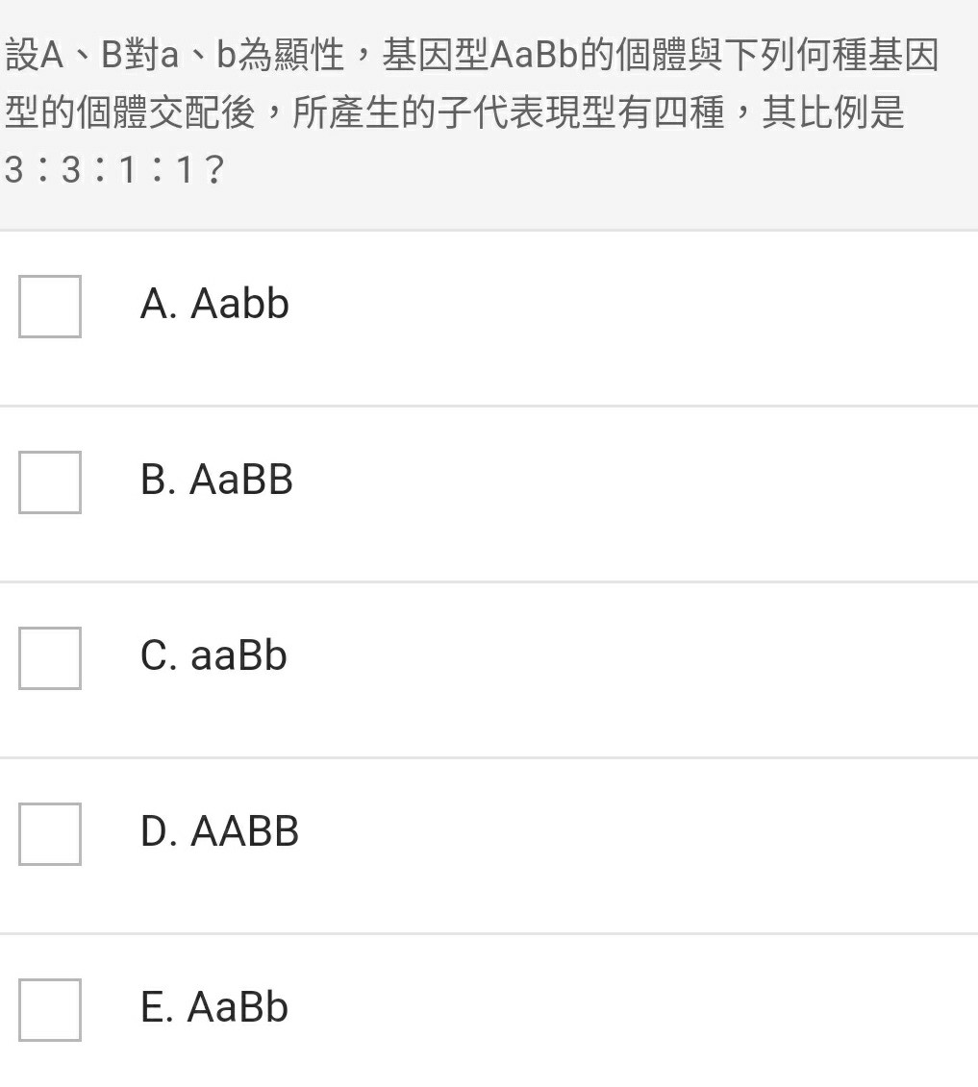Choose the answer label B. AaBB
Viewport: 978px width, 1087px height.
pos(216,480)
